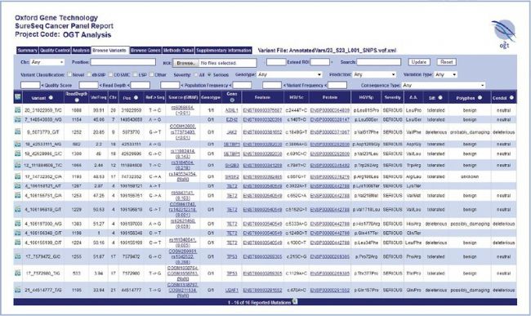Open the row icon for the SH2B3 variant

[18, 165]
